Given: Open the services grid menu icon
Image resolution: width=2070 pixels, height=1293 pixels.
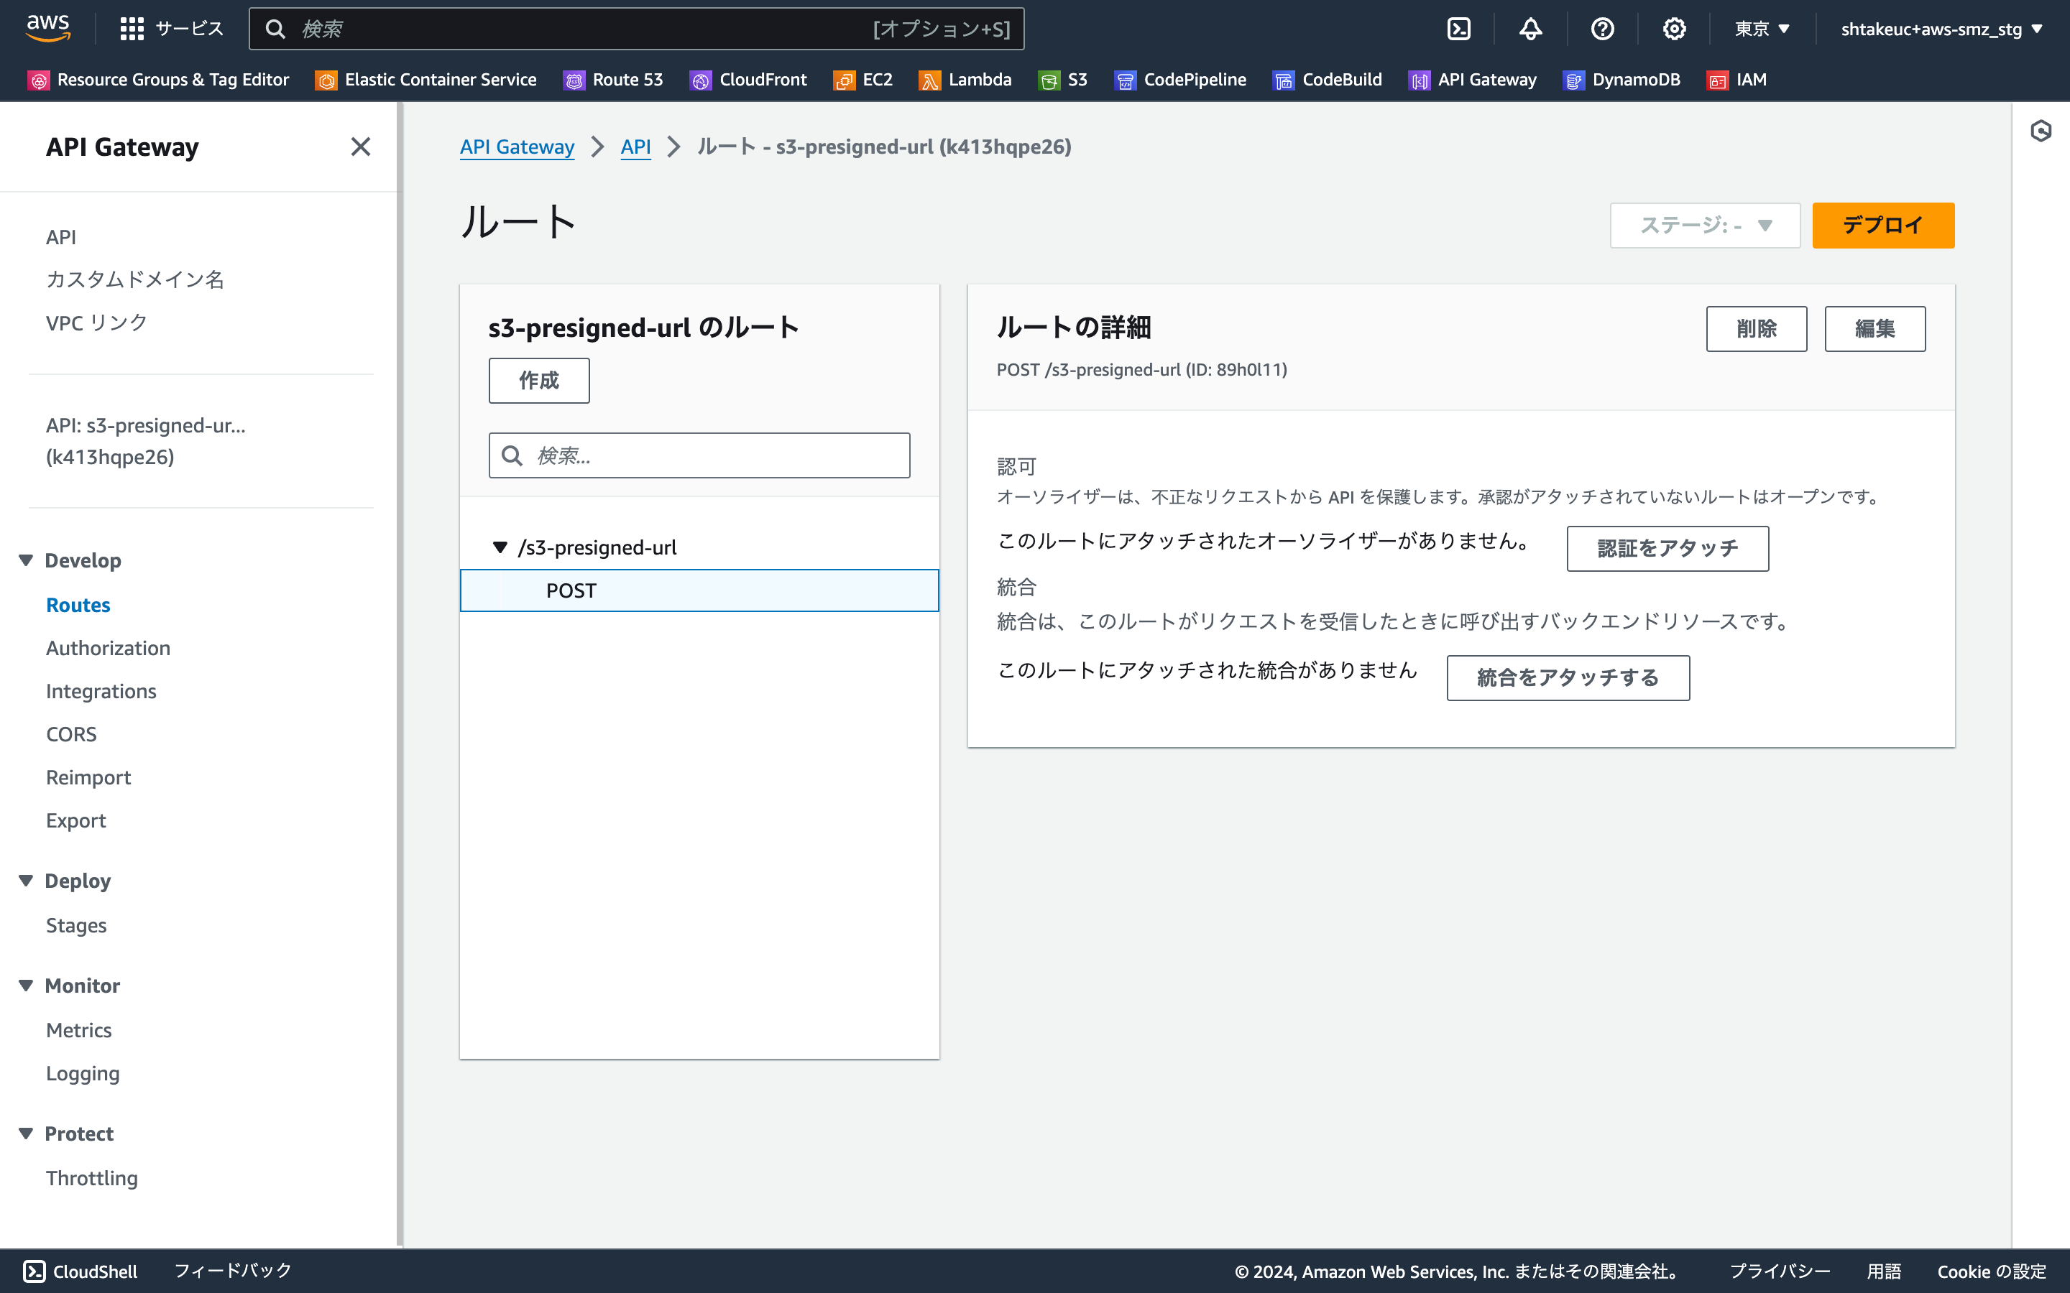Looking at the screenshot, I should tap(132, 29).
